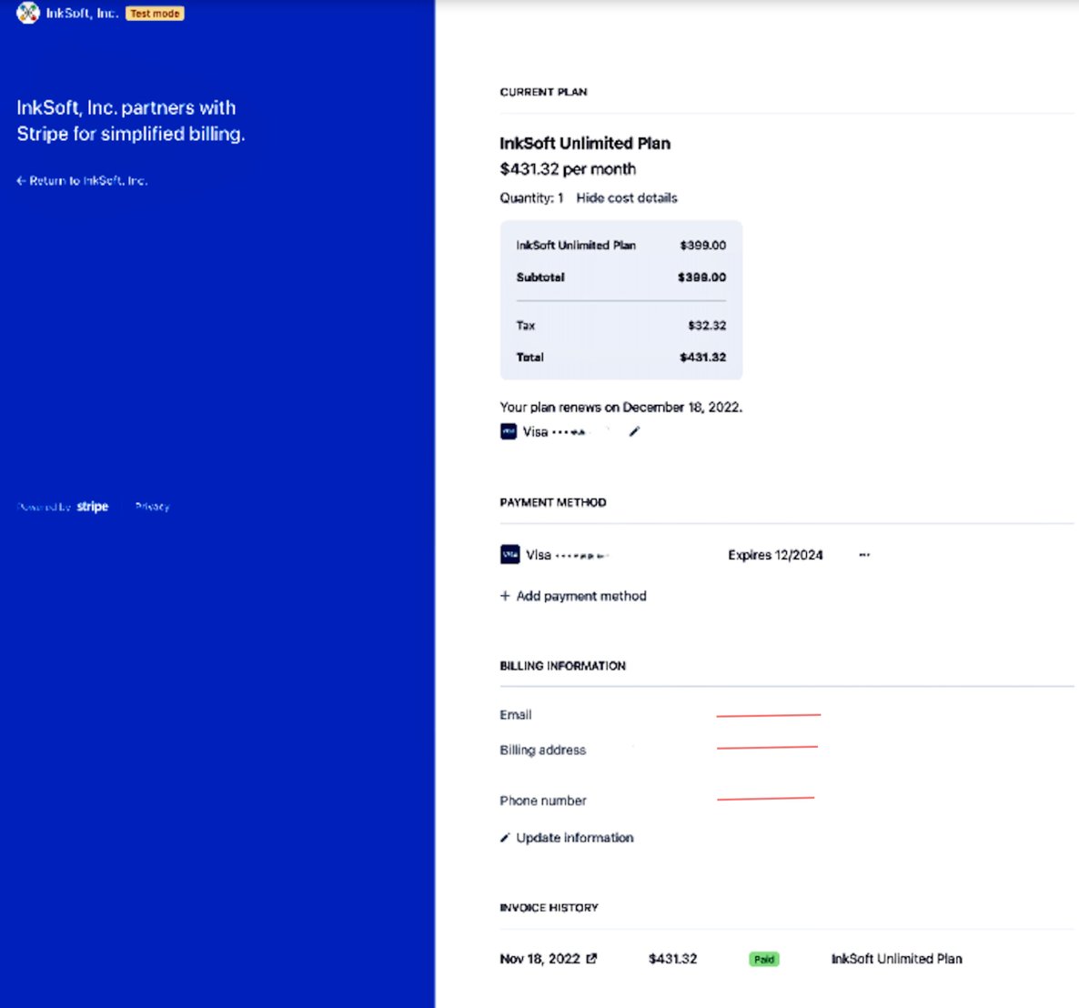The height and width of the screenshot is (1008, 1079).
Task: Click the Stripe logo in the footer
Action: pyautogui.click(x=91, y=506)
